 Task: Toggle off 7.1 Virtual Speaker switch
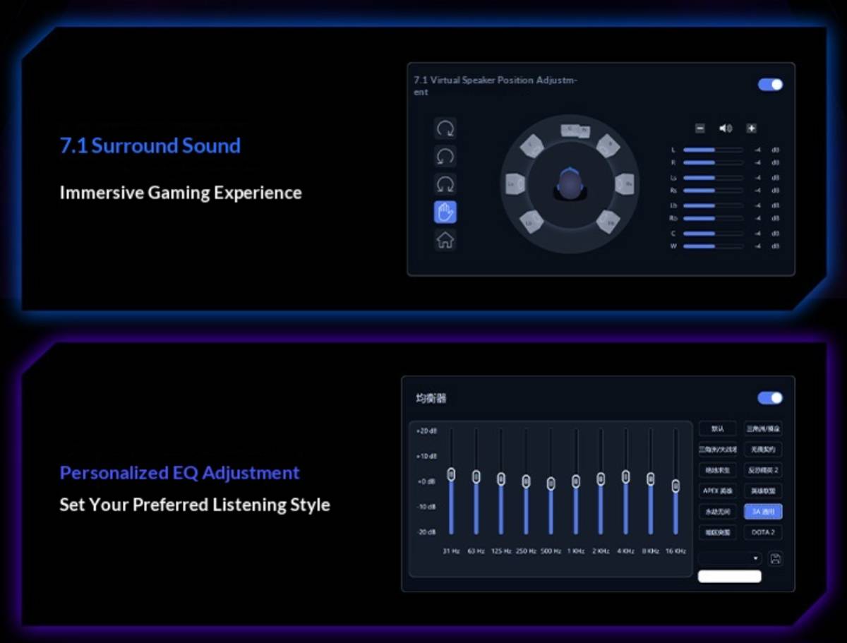coord(771,85)
